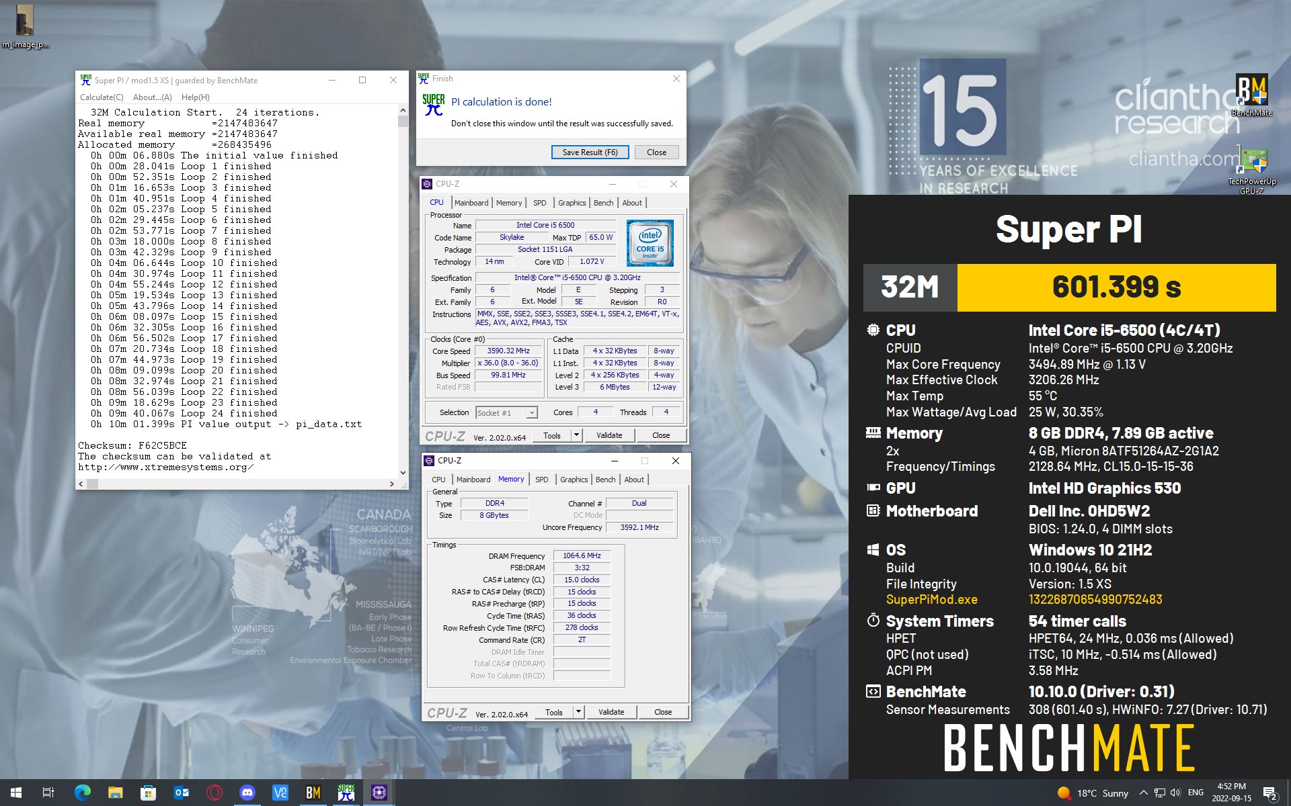
Task: Show hidden system tray icons
Action: [1143, 793]
